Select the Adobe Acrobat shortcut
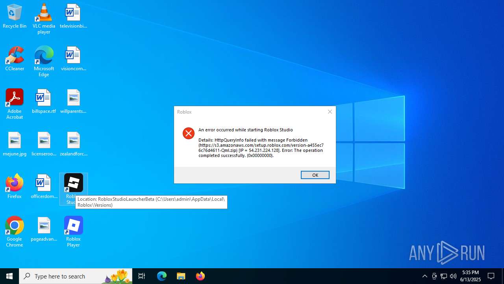Screen dimensions: 504x284 [x=15, y=104]
